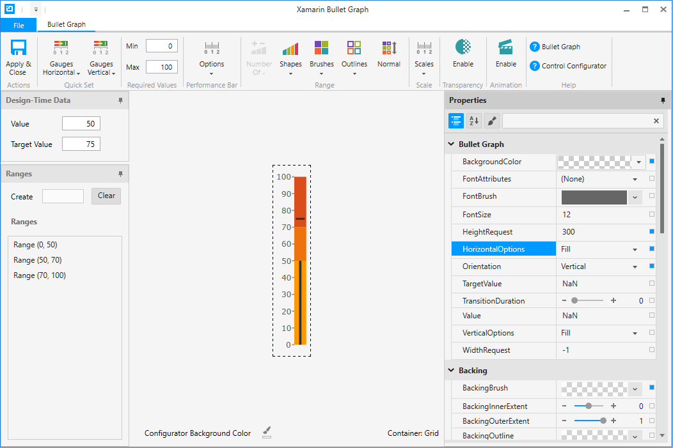Click the Clear ranges button
This screenshot has width=673, height=448.
coord(106,196)
